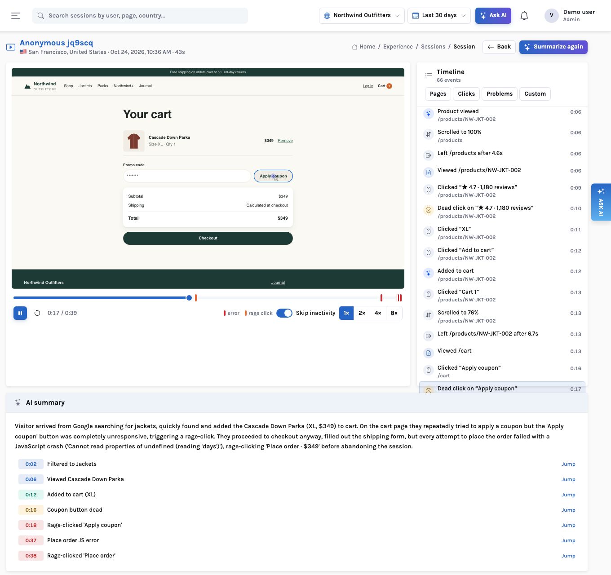Screen dimensions: 611x575
Task: Filter timeline by Custom events
Action: click(535, 94)
